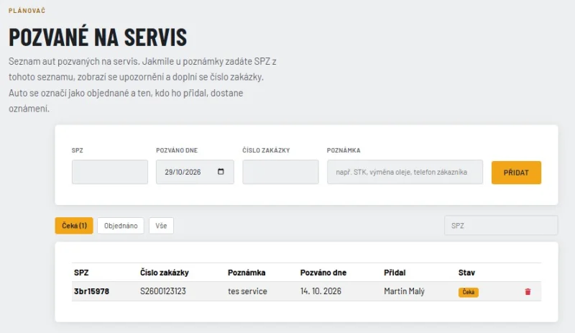575x333 pixels.
Task: Click order number S2600123123
Action: [163, 291]
